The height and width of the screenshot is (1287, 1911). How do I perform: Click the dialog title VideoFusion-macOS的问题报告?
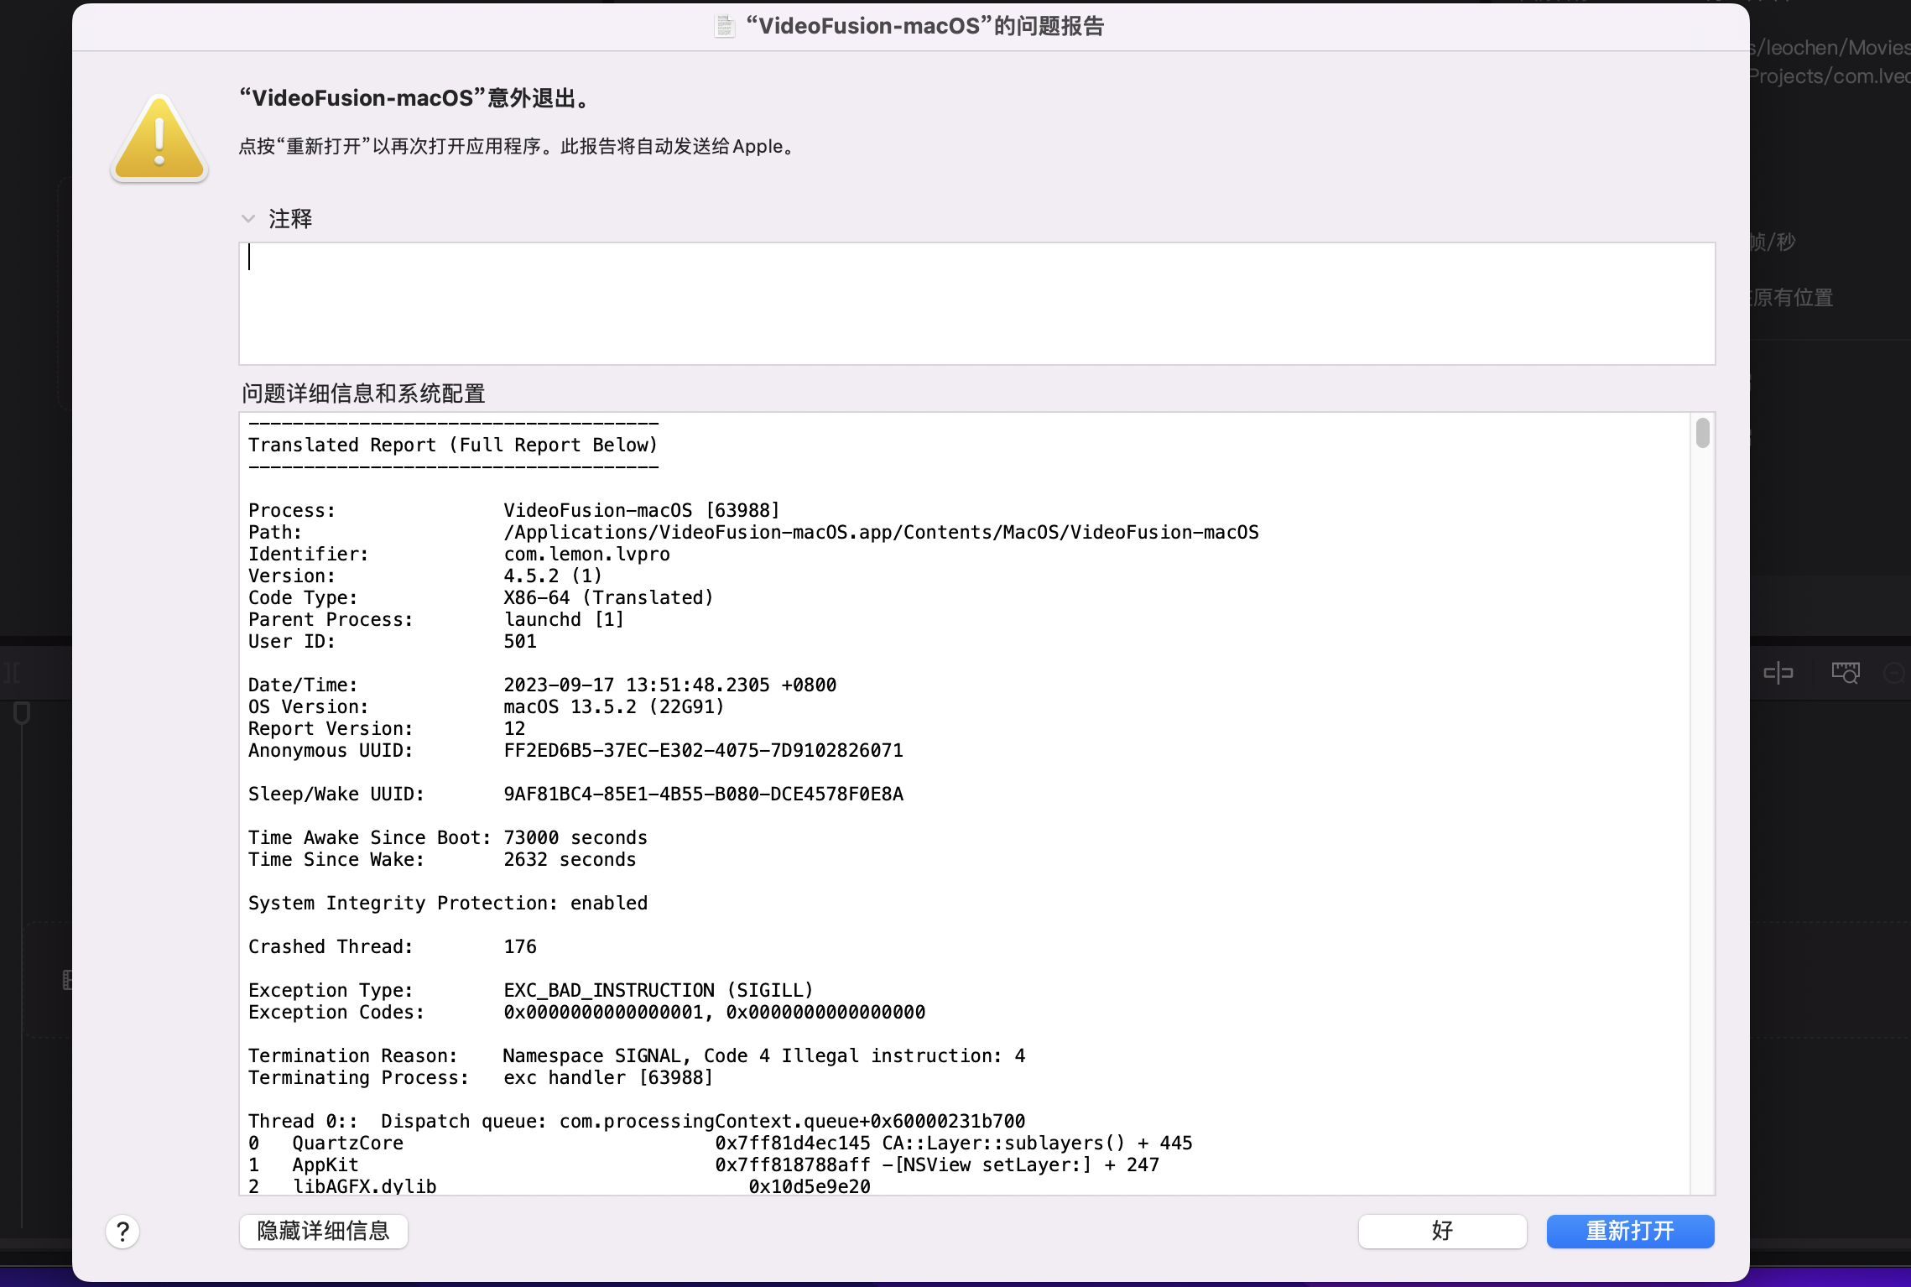pos(924,27)
